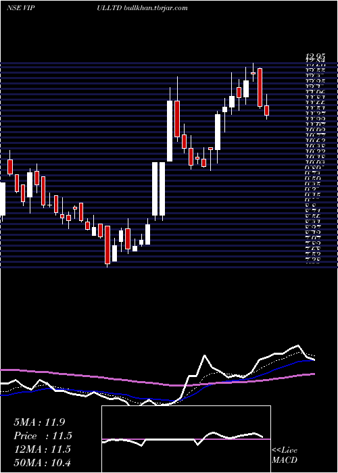Click the rightmost red candlestick
338x473 pixels.
coord(266,110)
